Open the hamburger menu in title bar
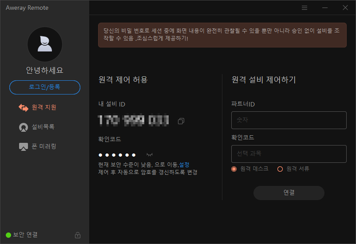356x244 pixels. coord(305,8)
